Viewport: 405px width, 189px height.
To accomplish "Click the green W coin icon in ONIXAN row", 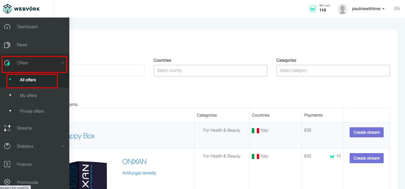I will (x=332, y=156).
